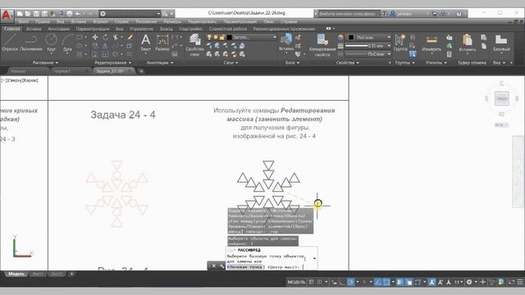The width and height of the screenshot is (525, 295).
Task: Click the Save icon in quick-access toolbar
Action: click(x=36, y=14)
